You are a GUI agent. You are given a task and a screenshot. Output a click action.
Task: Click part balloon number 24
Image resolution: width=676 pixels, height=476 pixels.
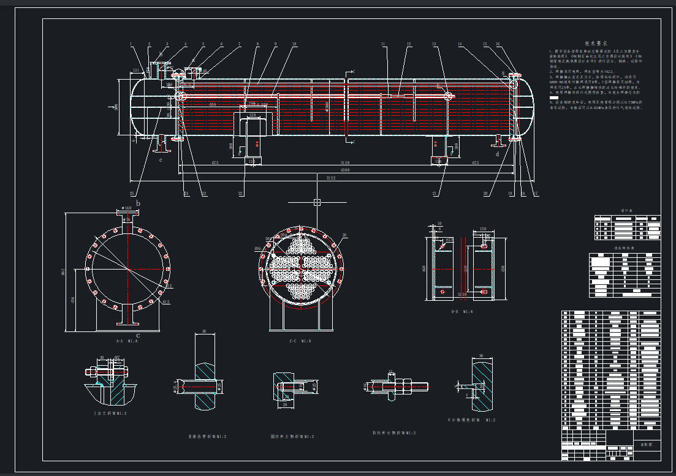[186, 194]
